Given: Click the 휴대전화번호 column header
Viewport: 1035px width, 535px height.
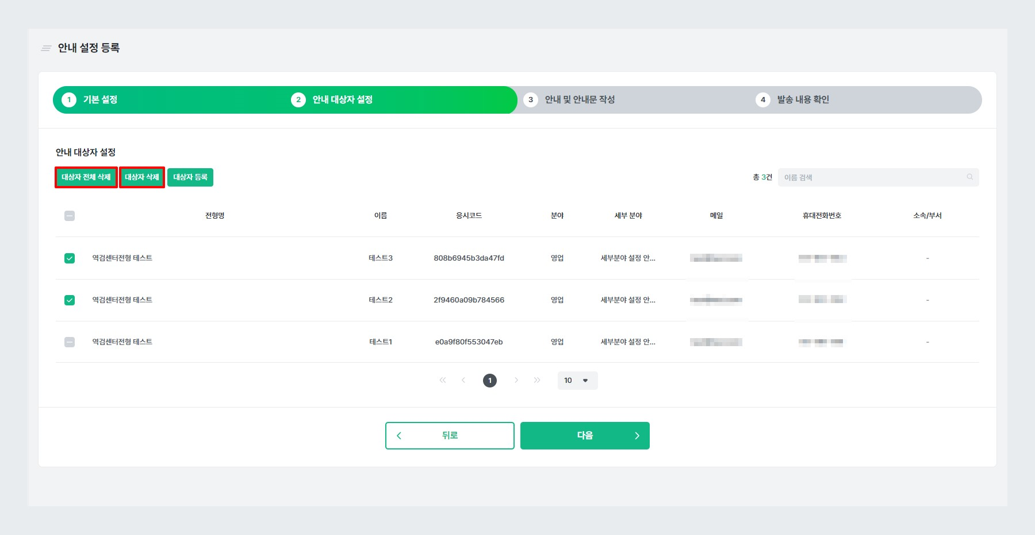Looking at the screenshot, I should pos(822,216).
